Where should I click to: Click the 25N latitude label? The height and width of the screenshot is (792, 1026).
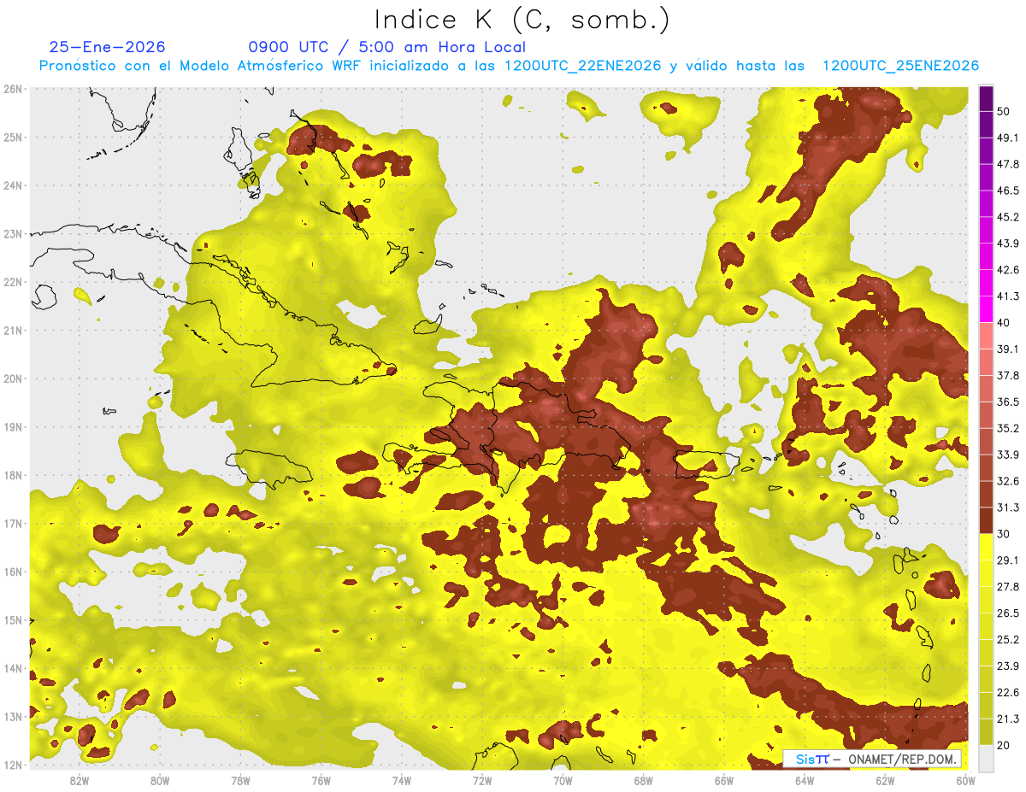(12, 137)
